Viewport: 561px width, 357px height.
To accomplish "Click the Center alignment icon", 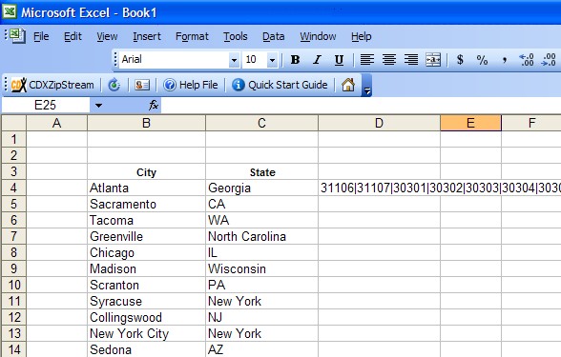I will click(389, 60).
